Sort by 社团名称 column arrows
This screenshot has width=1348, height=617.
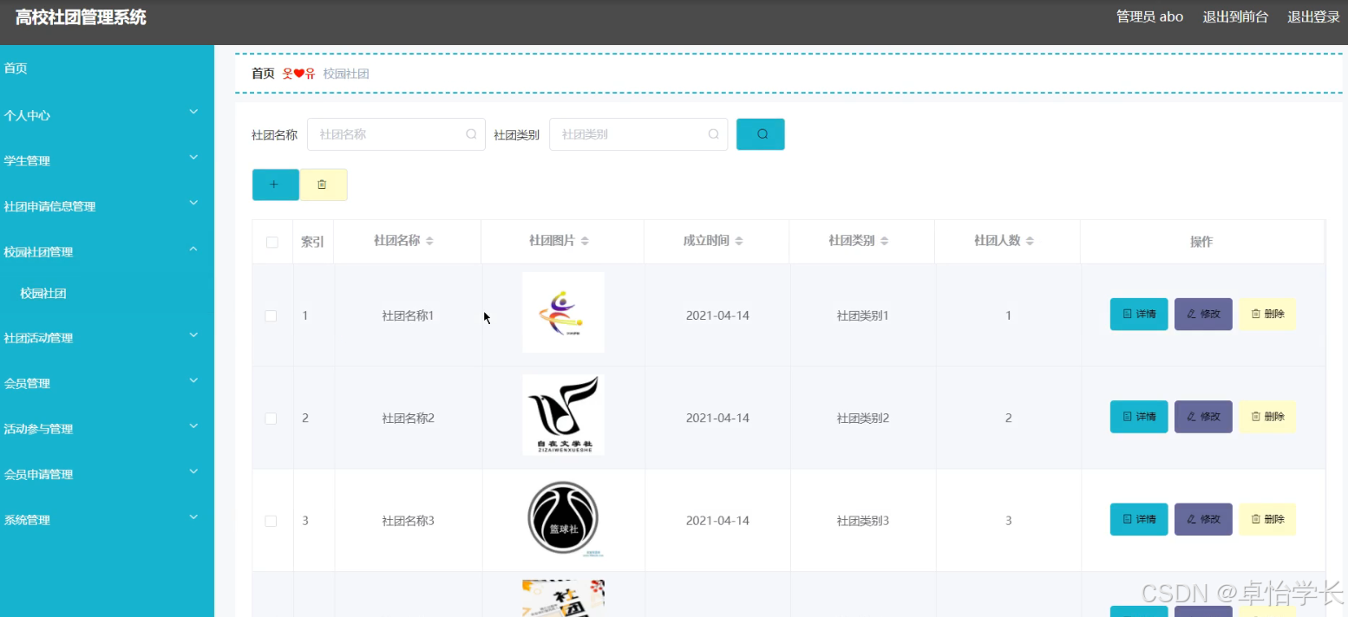coord(429,241)
